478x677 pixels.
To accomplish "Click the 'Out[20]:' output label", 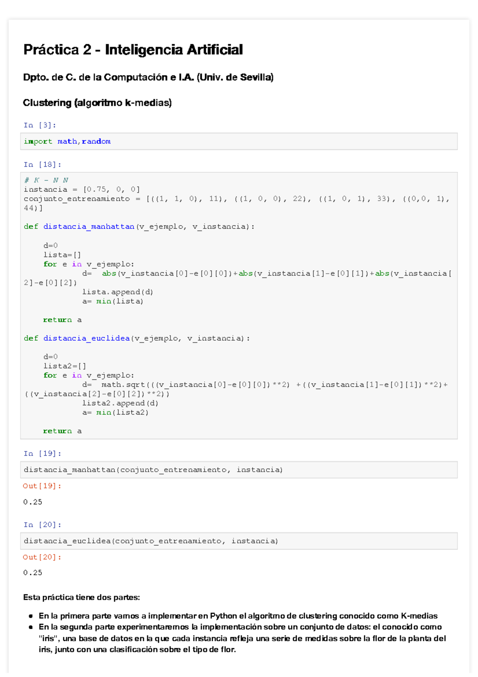I will [x=42, y=557].
